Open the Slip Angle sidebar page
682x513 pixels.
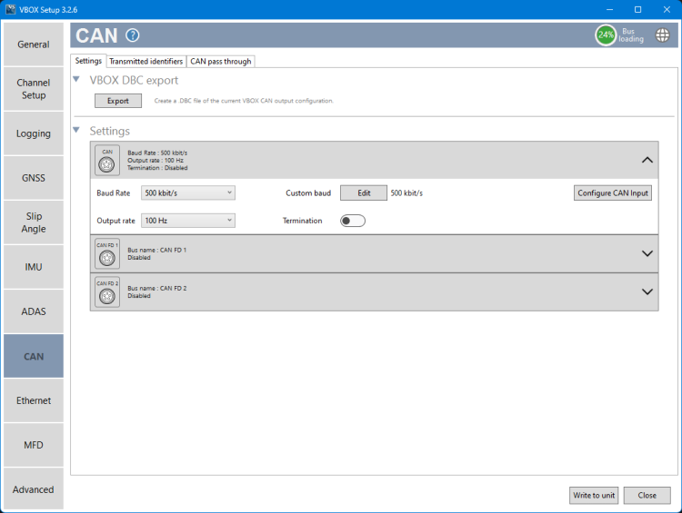(34, 222)
